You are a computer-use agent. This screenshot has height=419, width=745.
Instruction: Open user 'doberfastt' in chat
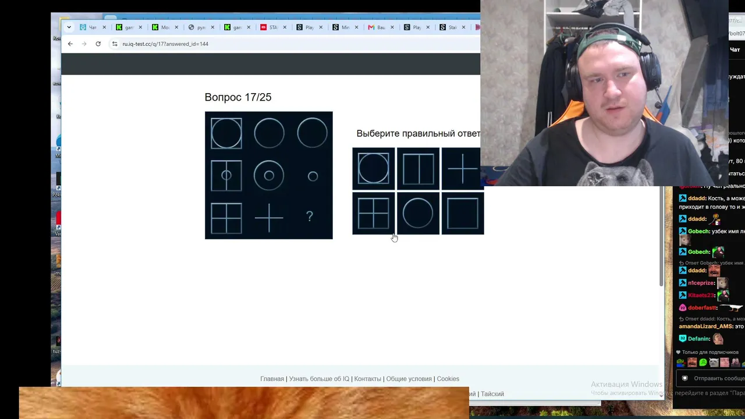pyautogui.click(x=703, y=308)
